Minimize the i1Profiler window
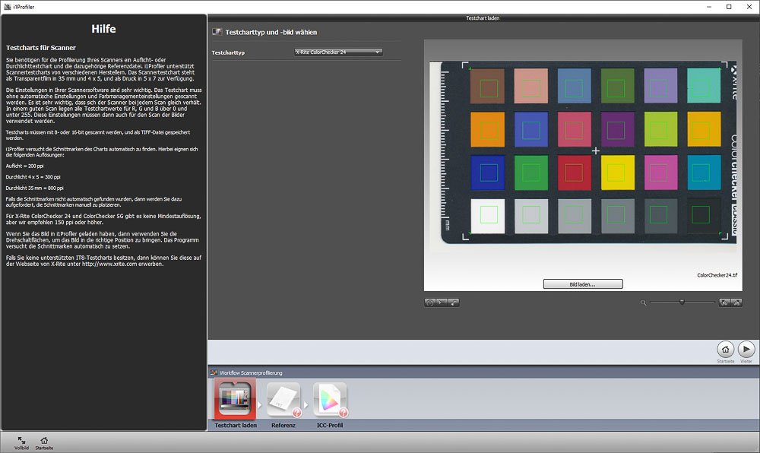 (709, 7)
